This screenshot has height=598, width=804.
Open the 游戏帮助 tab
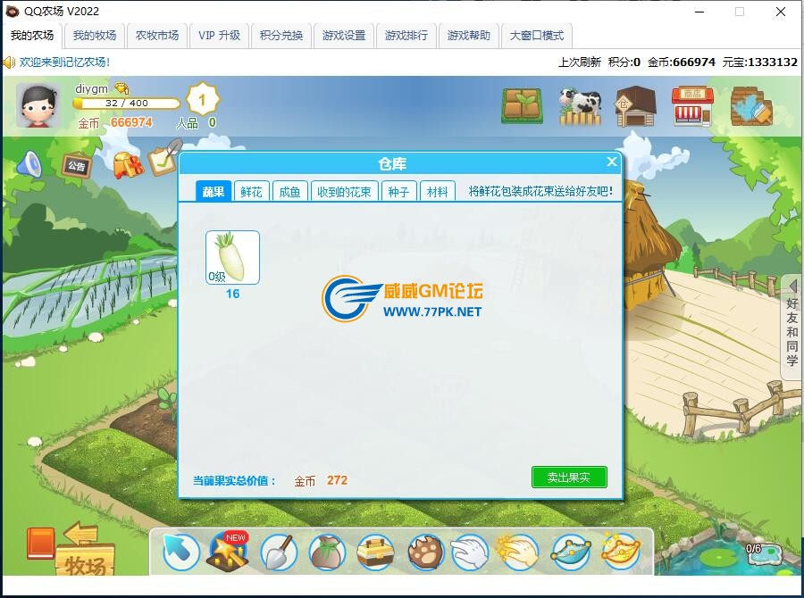tap(469, 36)
